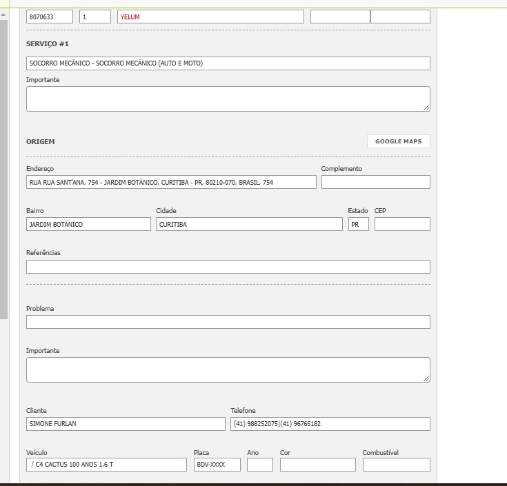
Task: Click the Serviço #1 Socorro Mecânico field
Action: coord(228,63)
